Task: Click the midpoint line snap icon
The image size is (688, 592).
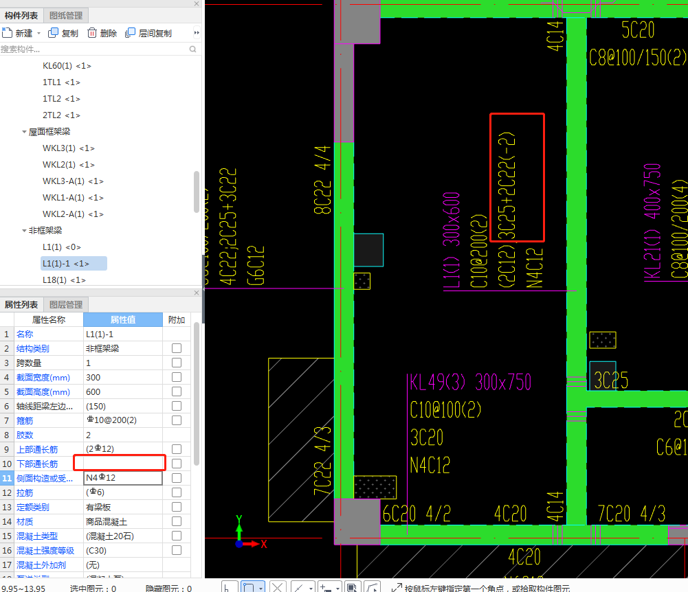Action: 298,587
